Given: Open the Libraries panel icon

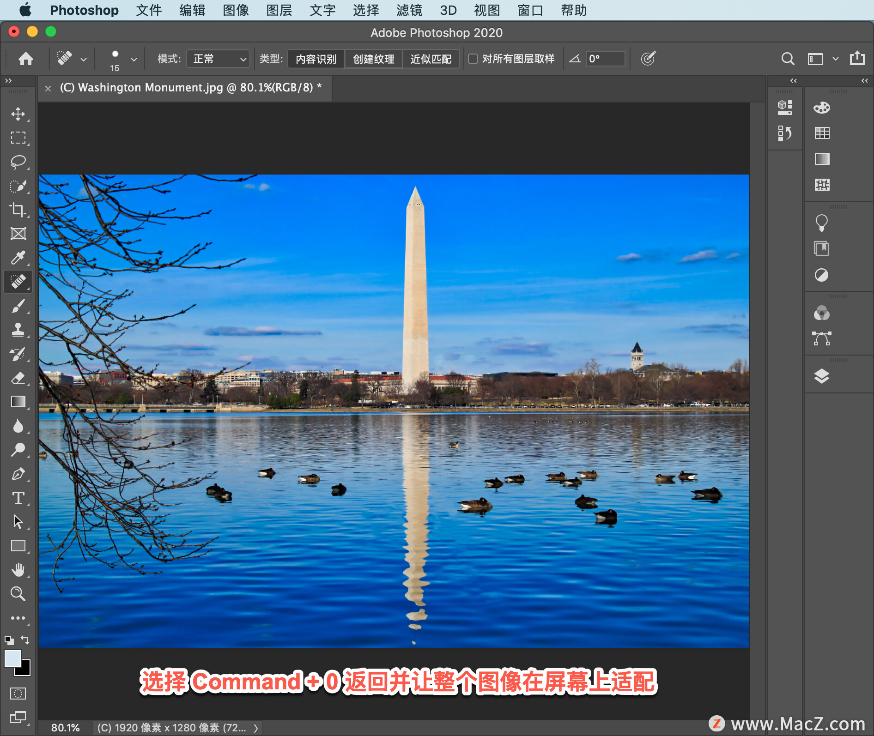Looking at the screenshot, I should (822, 248).
